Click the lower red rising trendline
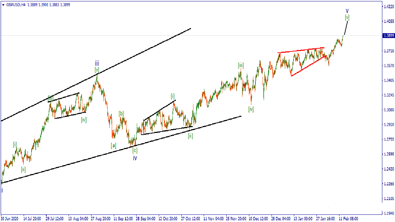Image resolution: width=395 pixels, height=222 pixels. (x=309, y=66)
